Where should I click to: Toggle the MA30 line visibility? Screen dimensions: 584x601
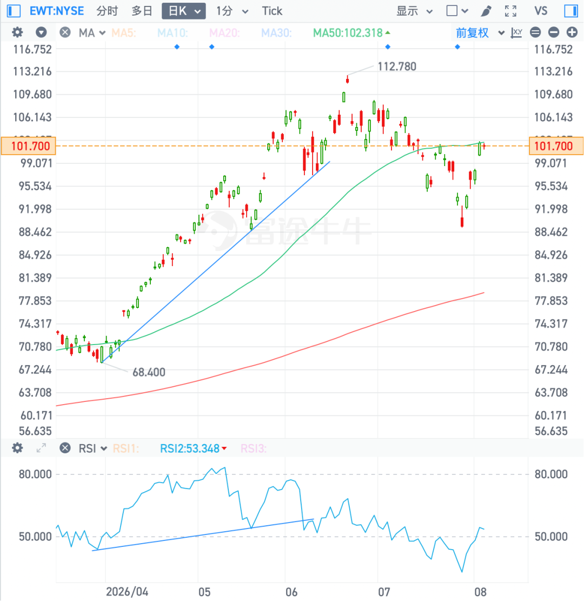[276, 32]
